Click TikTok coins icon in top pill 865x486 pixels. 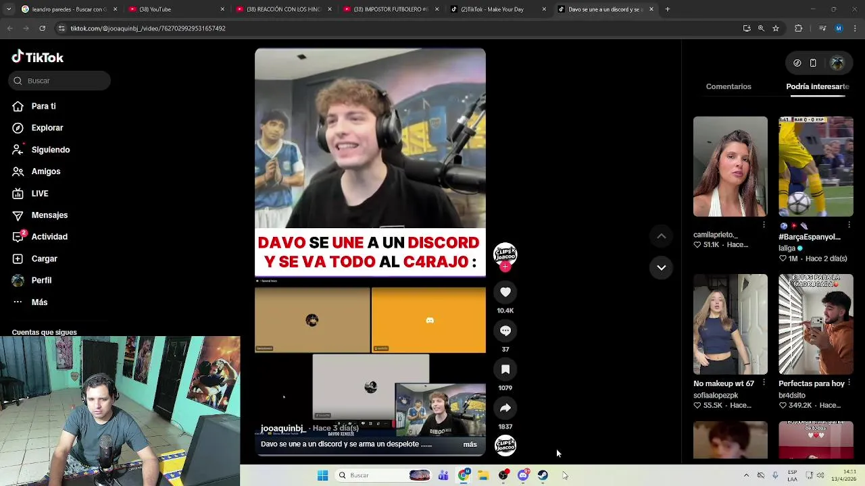[797, 63]
